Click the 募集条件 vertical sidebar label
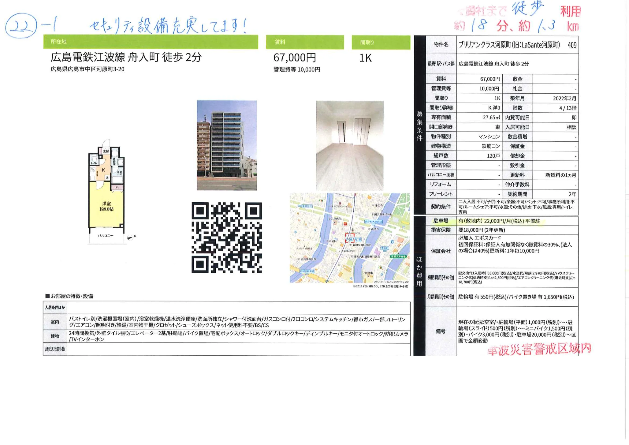Image resolution: width=629 pixels, height=445 pixels. (x=419, y=126)
